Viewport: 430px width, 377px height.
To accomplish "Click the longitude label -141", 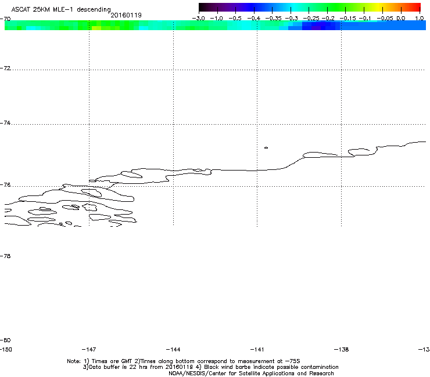I will click(x=257, y=350).
